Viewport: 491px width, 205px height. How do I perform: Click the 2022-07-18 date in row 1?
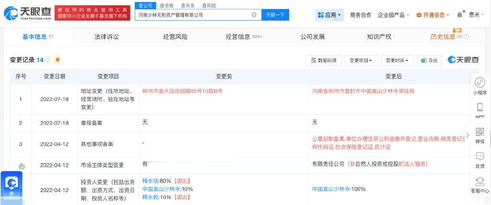tap(55, 99)
